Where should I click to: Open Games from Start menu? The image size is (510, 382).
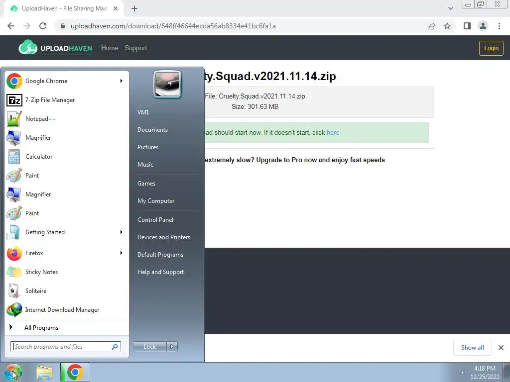[x=146, y=184]
